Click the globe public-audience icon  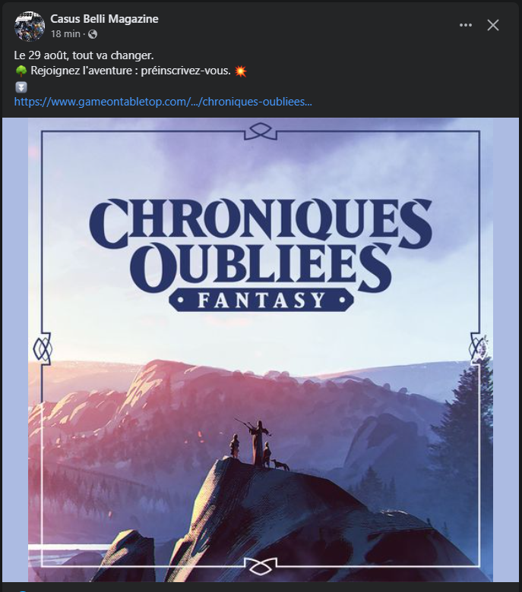point(93,34)
